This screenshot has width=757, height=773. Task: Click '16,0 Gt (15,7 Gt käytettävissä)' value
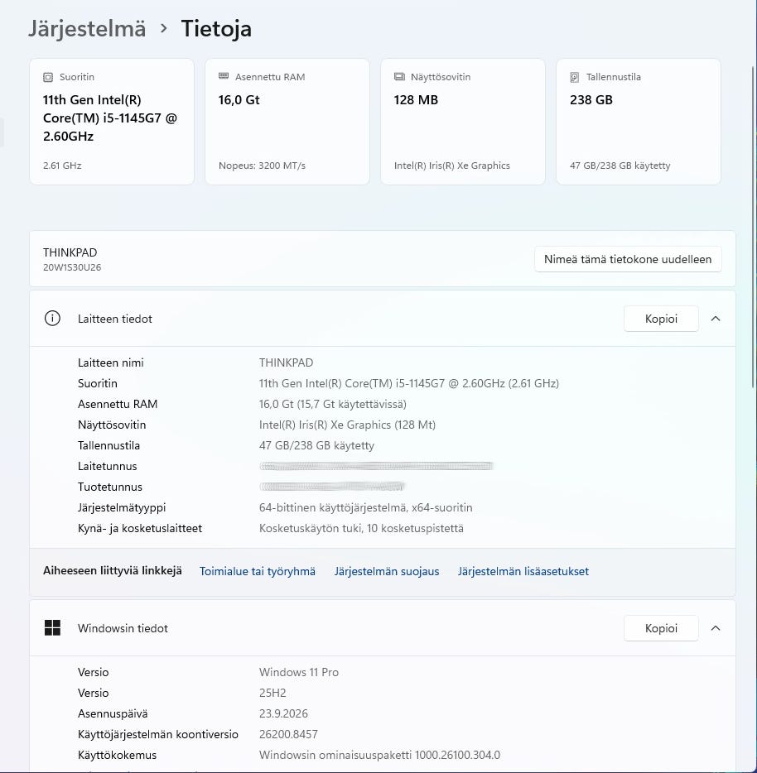[333, 404]
